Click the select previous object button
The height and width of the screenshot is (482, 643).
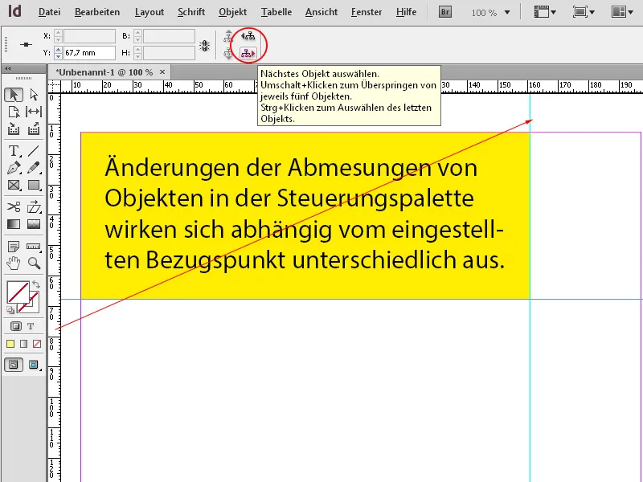[248, 36]
